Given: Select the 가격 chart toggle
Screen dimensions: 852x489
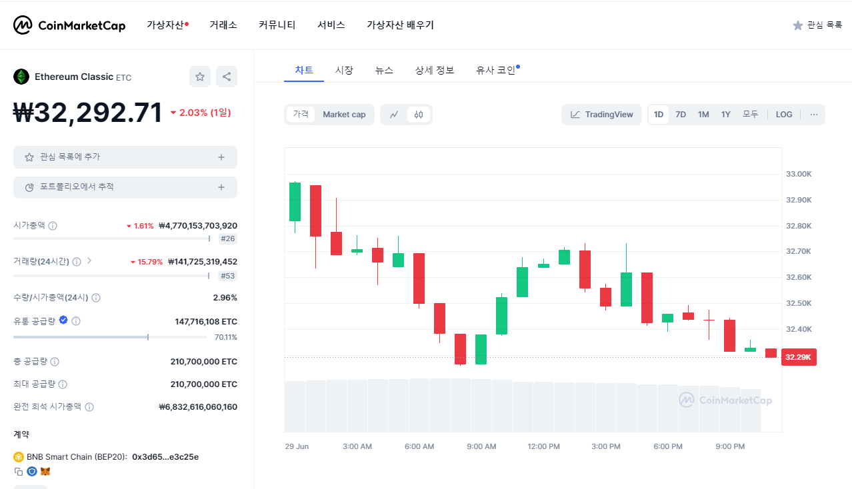Looking at the screenshot, I should tap(301, 115).
